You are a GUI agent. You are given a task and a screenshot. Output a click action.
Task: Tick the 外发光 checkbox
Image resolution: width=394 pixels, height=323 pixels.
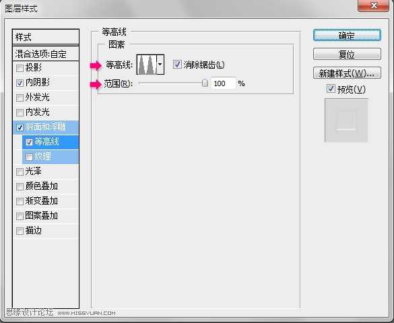pyautogui.click(x=20, y=98)
